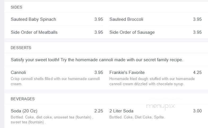The height and width of the screenshot is (128, 208).
Task: Click the DESSERTS section heading
Action: (x=21, y=48)
